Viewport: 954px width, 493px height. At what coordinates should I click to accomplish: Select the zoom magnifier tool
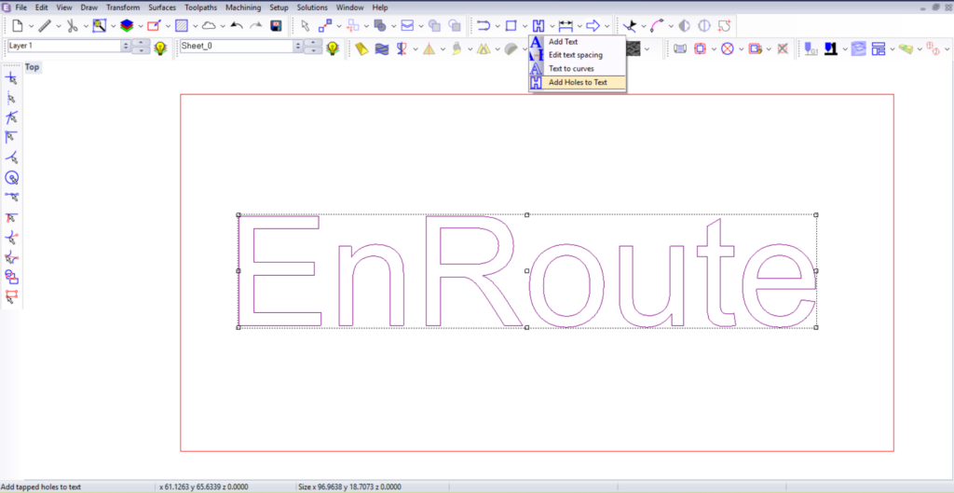point(99,26)
